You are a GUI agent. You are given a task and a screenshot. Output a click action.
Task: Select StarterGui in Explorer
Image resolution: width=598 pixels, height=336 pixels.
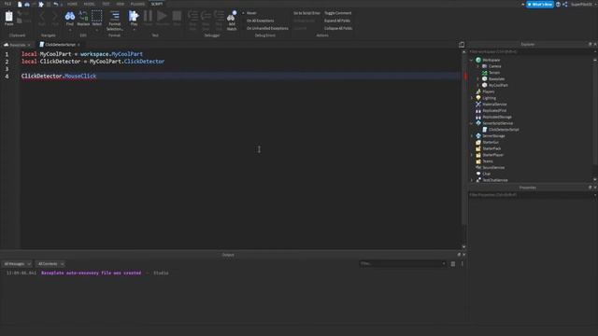490,143
